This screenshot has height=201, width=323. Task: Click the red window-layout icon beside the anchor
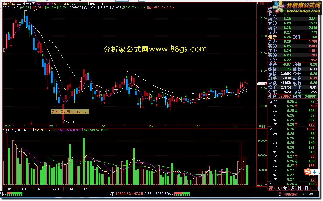tap(262, 4)
